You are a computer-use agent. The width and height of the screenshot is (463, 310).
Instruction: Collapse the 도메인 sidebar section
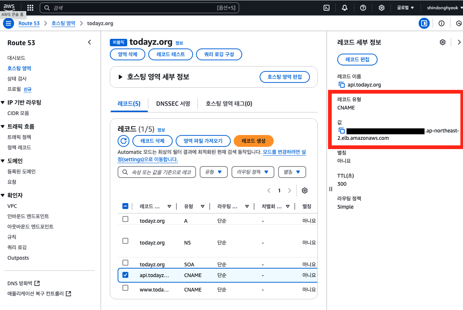click(3, 161)
